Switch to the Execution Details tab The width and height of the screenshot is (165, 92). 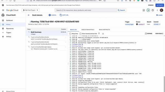click(88, 30)
